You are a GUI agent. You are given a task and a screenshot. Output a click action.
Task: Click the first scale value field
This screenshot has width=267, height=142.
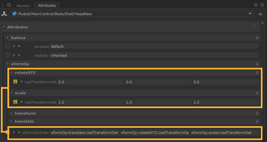pyautogui.click(x=90, y=102)
